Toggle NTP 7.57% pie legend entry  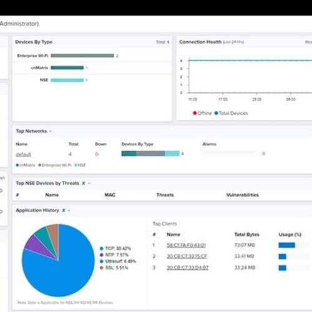coord(114,255)
